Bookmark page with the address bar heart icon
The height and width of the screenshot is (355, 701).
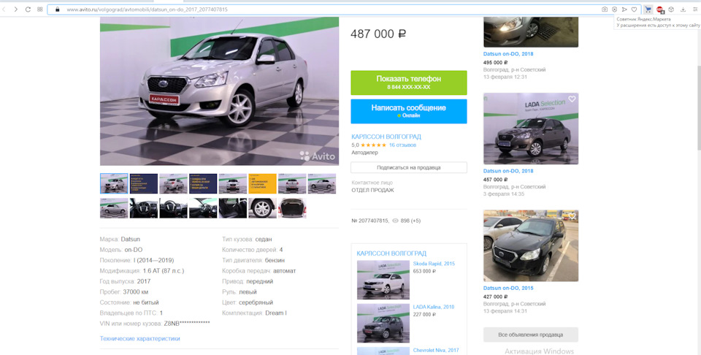[x=634, y=9]
